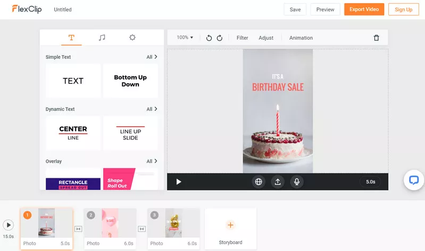
Task: Open the Adjust option
Action: 266,38
